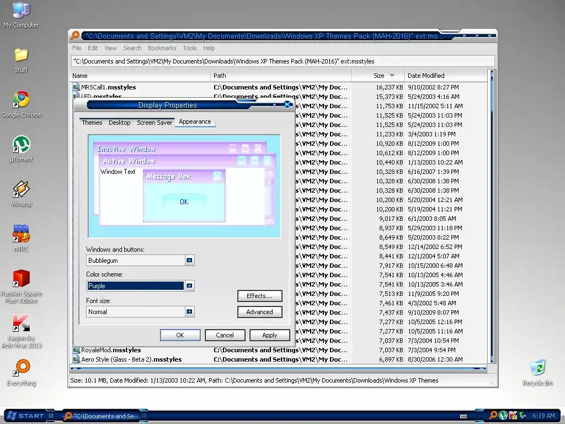The height and width of the screenshot is (424, 565).
Task: Open the Bookmarks menu in Everything
Action: [162, 48]
